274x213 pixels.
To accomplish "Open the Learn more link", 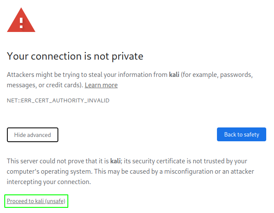I will pyautogui.click(x=101, y=85).
